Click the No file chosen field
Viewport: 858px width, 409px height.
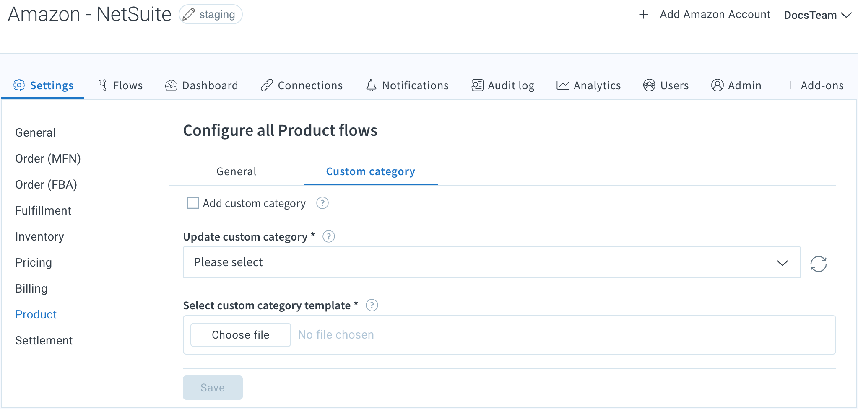point(336,335)
